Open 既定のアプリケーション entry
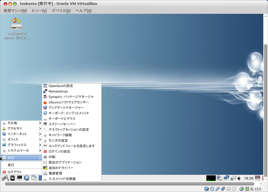Screen dimensions: 268x192 point(72,162)
